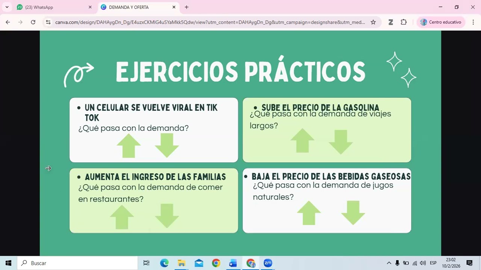Open the Z extension icon

coord(391,22)
